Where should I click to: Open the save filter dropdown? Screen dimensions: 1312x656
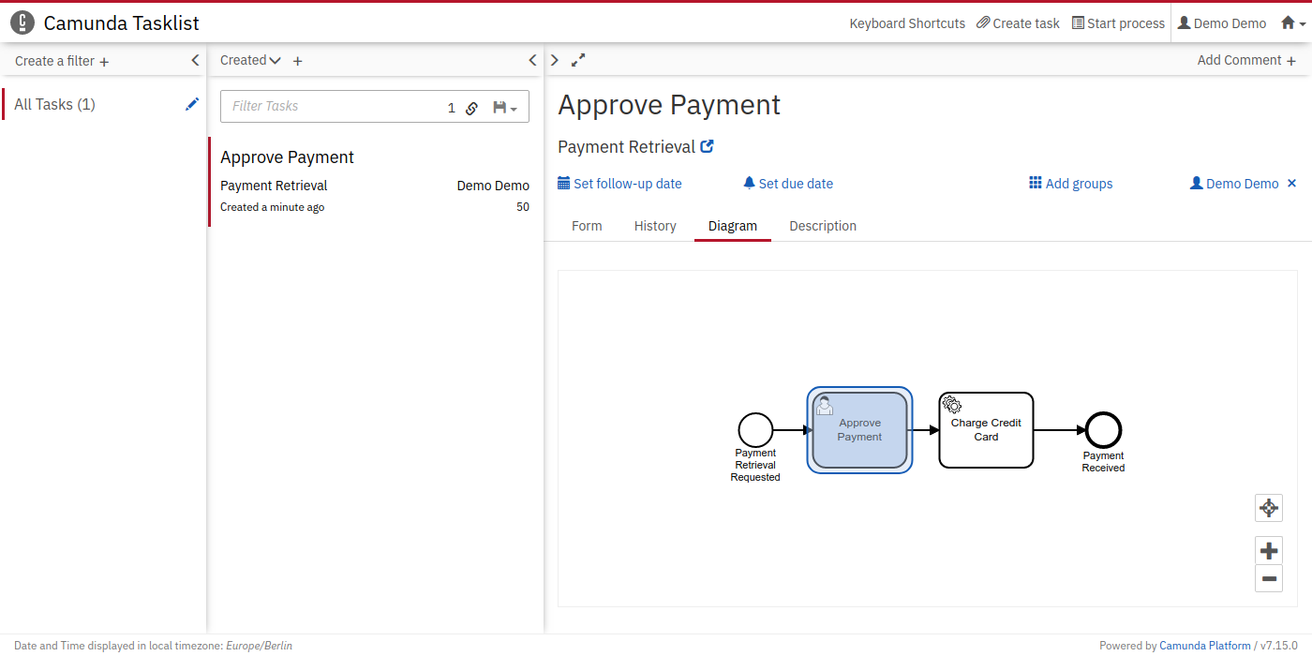[x=505, y=108]
